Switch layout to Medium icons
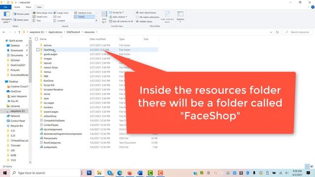Image resolution: width=315 pixels, height=177 pixels. tap(83, 13)
